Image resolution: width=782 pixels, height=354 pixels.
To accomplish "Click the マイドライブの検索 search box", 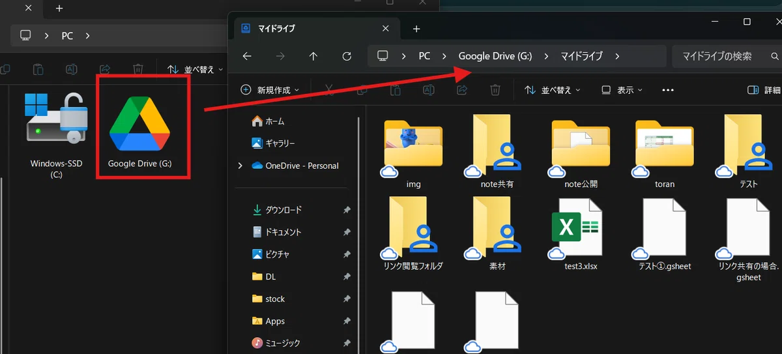I will tap(727, 56).
